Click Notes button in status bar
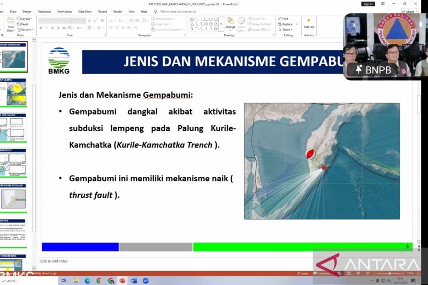428x285 pixels. point(304,273)
